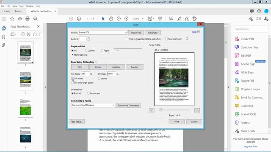Enable Print in grayscale checkbox
Viewport: 271px width, 152px height.
127,39
